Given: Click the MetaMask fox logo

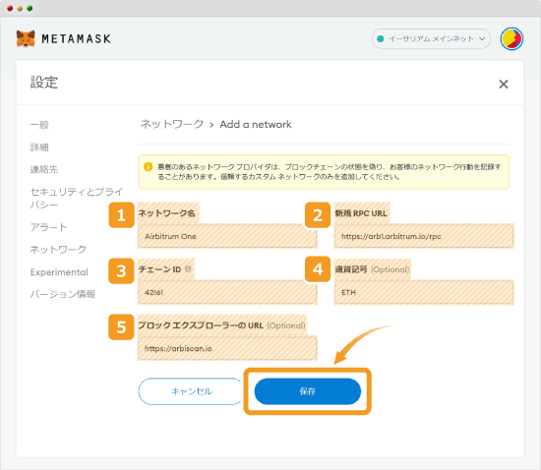Looking at the screenshot, I should pos(26,38).
